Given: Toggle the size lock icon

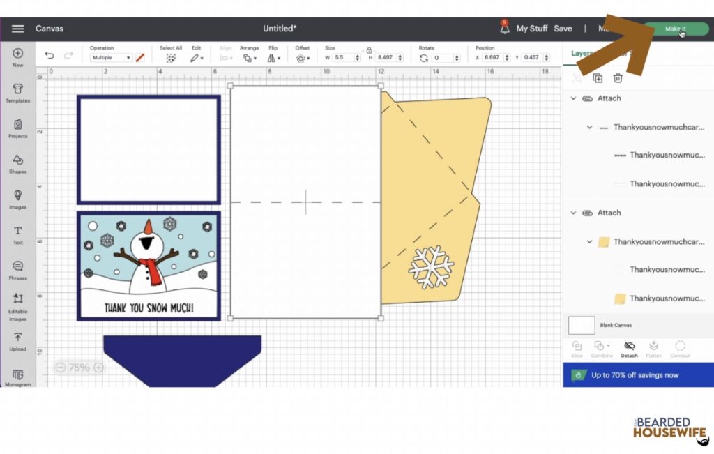Looking at the screenshot, I should (x=370, y=50).
